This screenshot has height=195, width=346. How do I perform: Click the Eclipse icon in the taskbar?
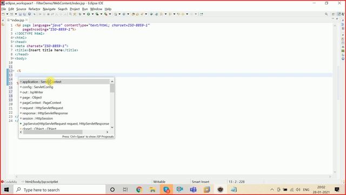point(220,190)
